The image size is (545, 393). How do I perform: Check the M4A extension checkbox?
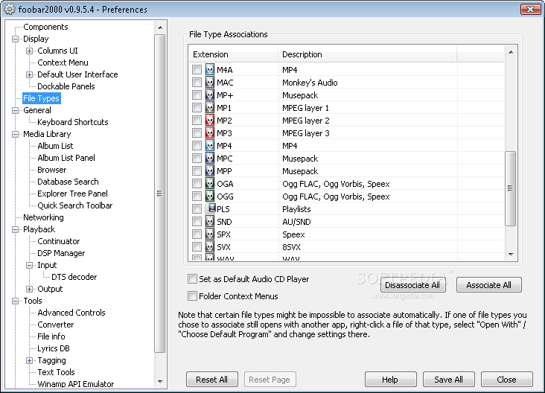[197, 70]
